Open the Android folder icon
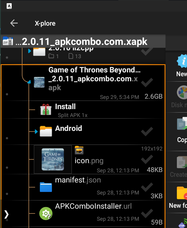The width and height of the screenshot is (187, 228). pyautogui.click(x=46, y=131)
